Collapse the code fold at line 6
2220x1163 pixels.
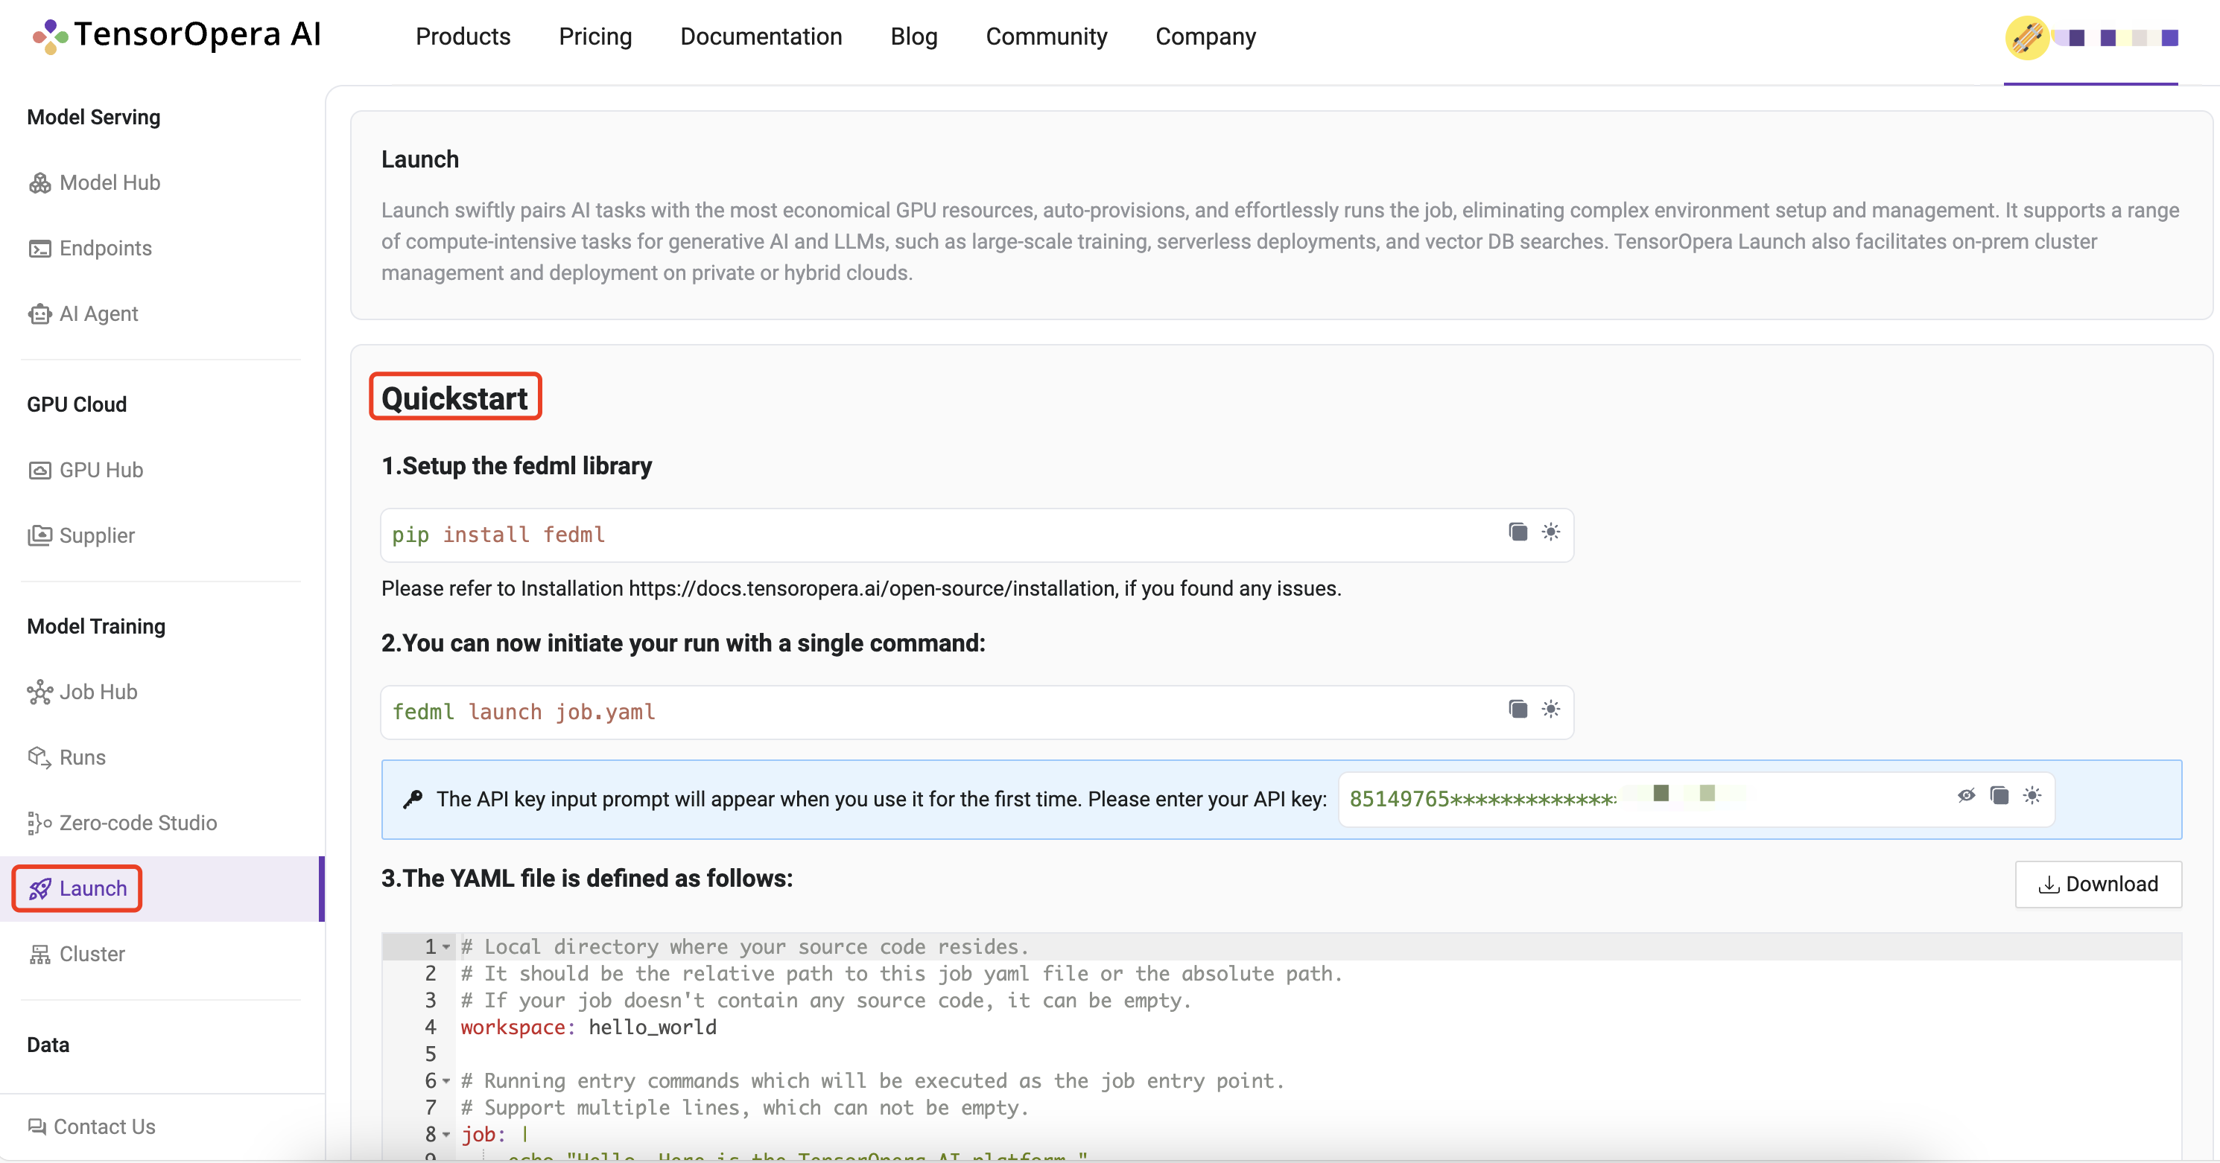coord(446,1080)
